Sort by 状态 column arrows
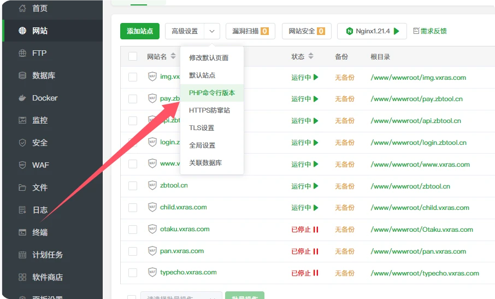 311,56
